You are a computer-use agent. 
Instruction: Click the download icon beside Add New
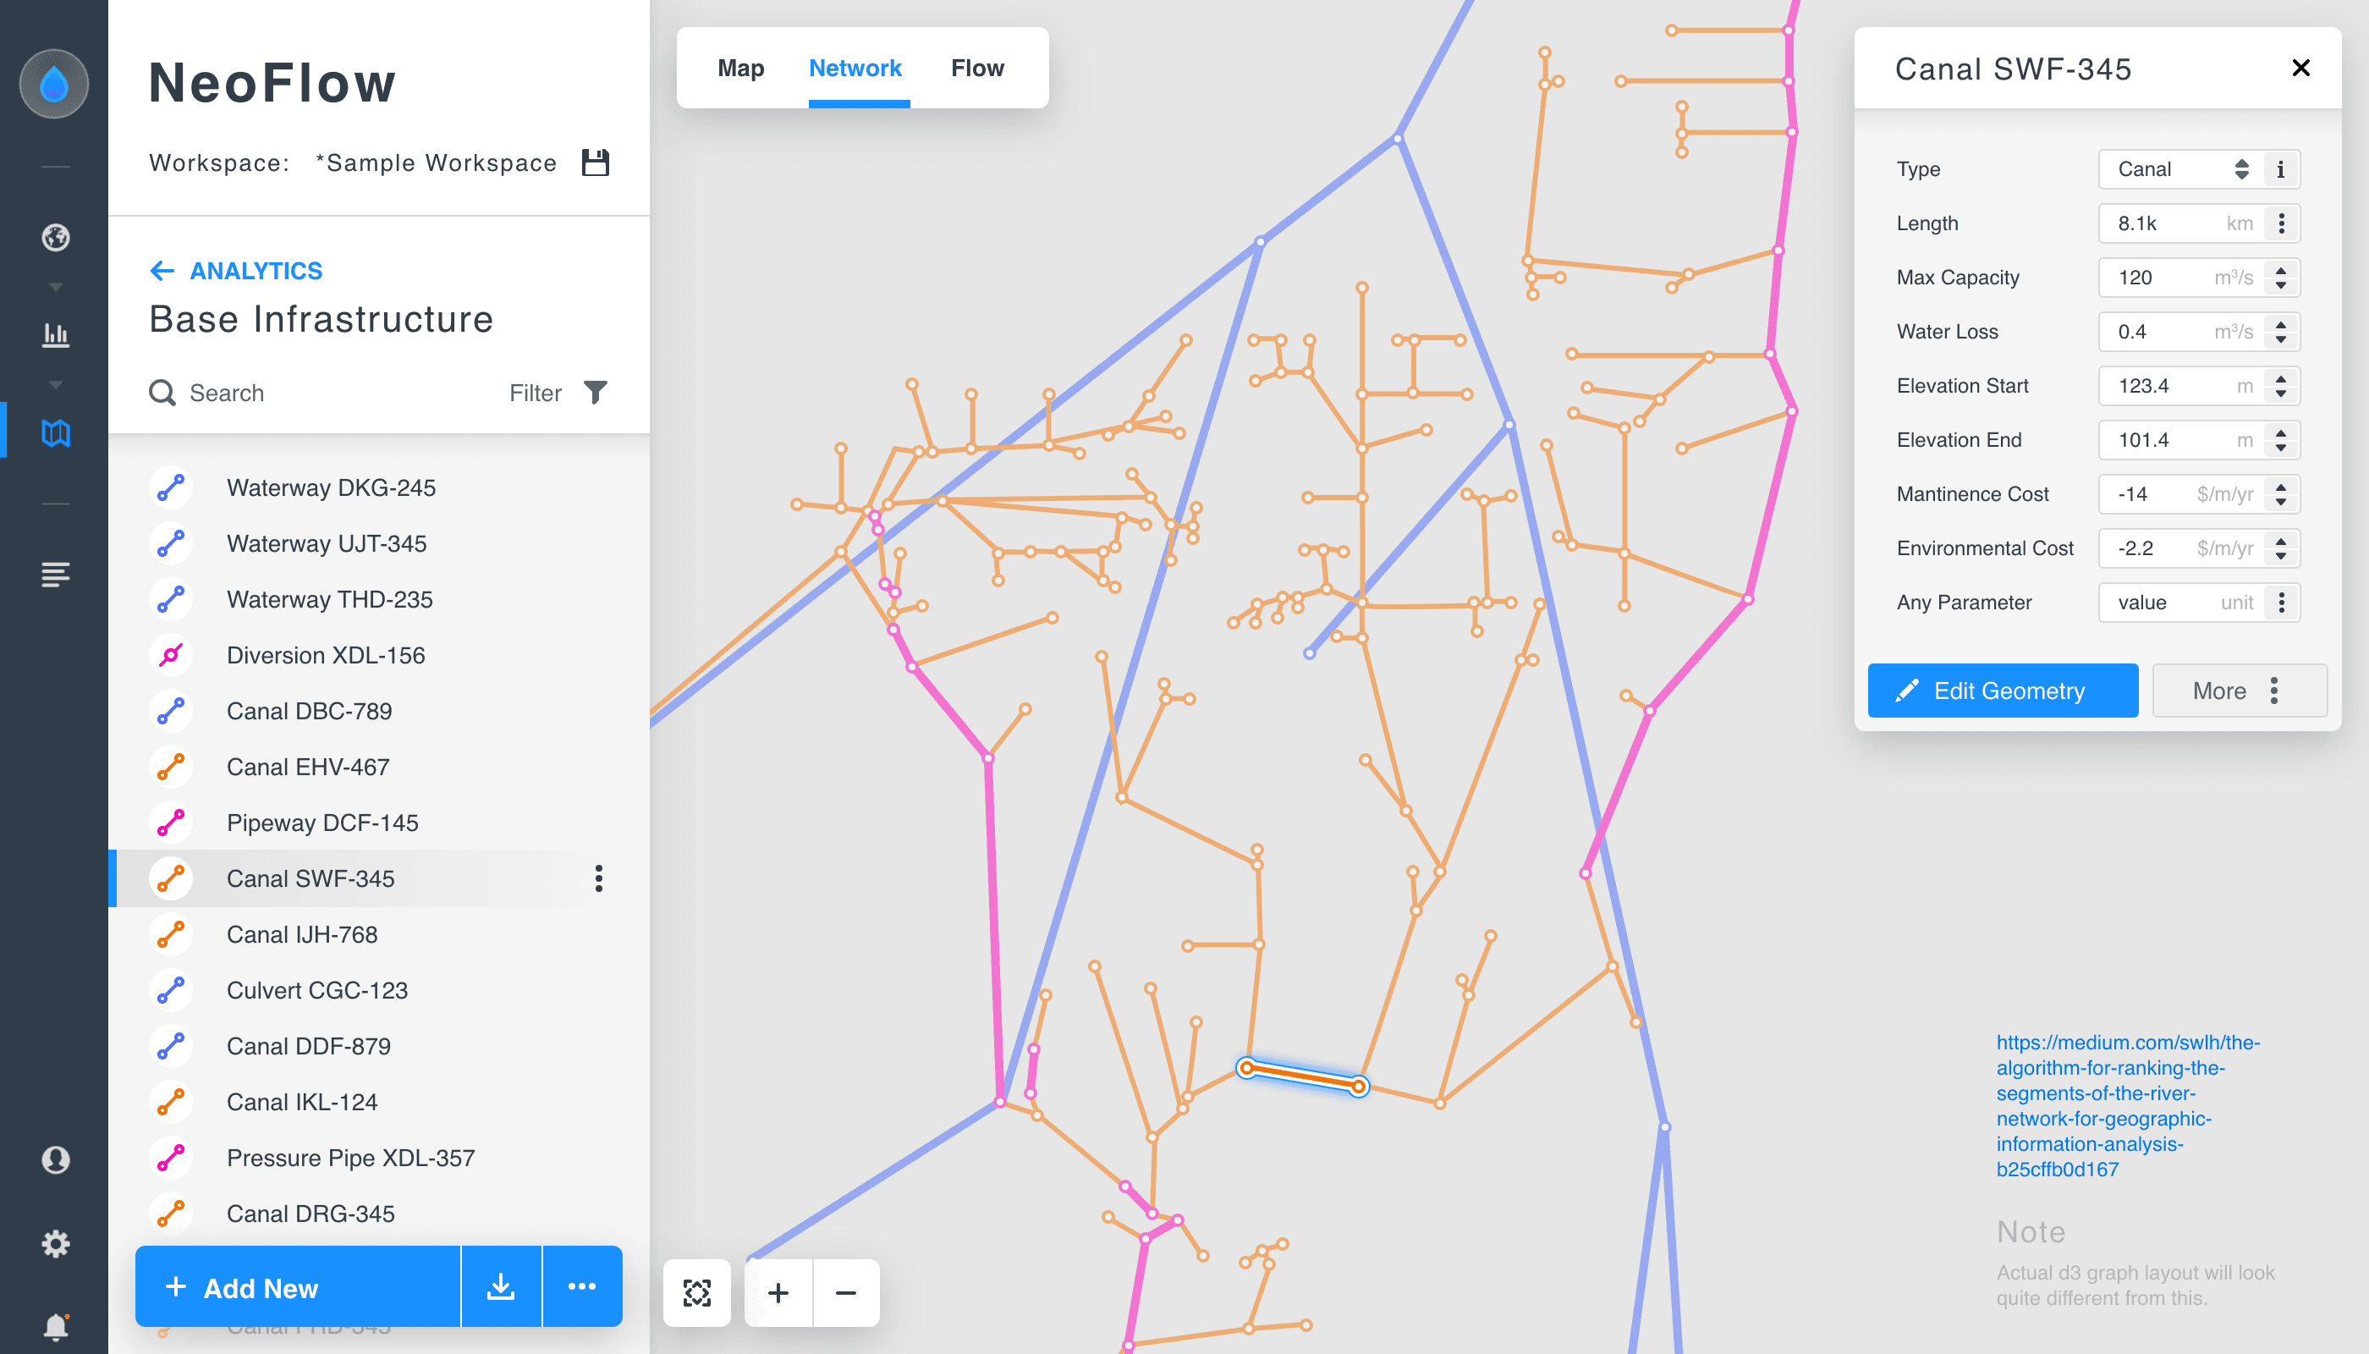501,1286
